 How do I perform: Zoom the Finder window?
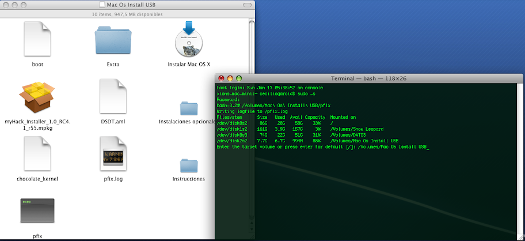[x=24, y=5]
